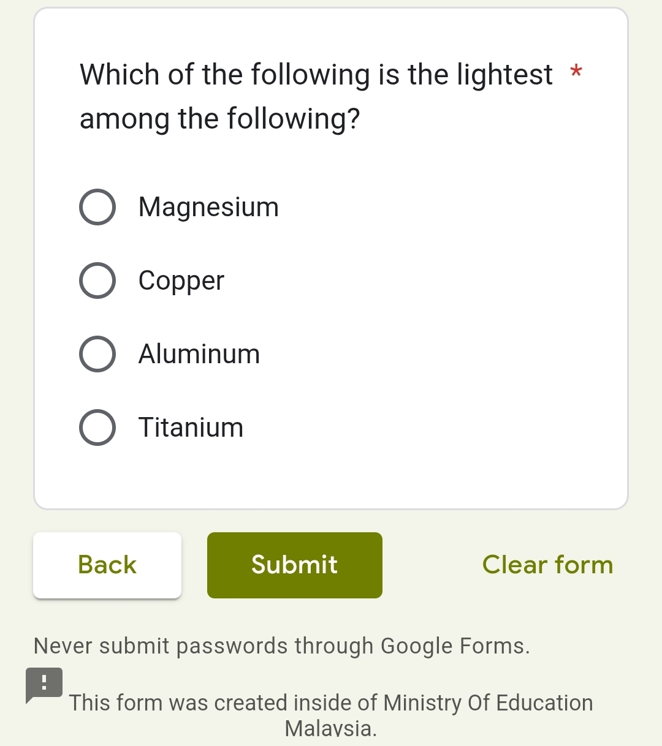
Task: Click "Google Forms" in the password warning
Action: (x=455, y=646)
